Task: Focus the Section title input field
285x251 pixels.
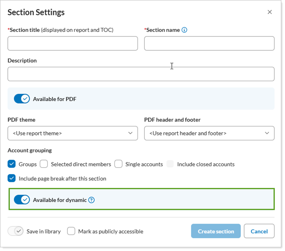Action: click(73, 43)
